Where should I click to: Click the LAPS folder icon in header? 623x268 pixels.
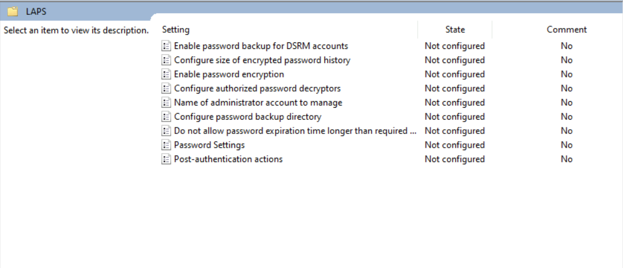point(12,11)
